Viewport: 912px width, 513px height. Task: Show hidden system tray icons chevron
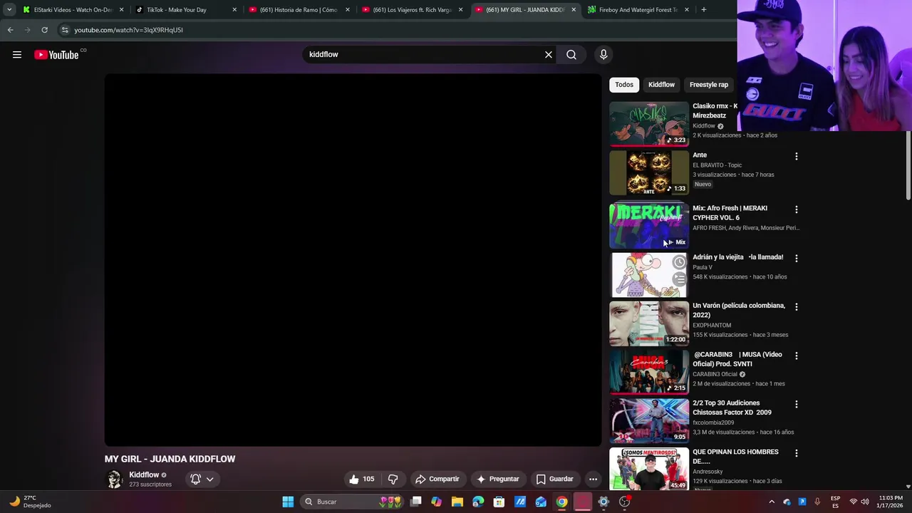pyautogui.click(x=772, y=502)
